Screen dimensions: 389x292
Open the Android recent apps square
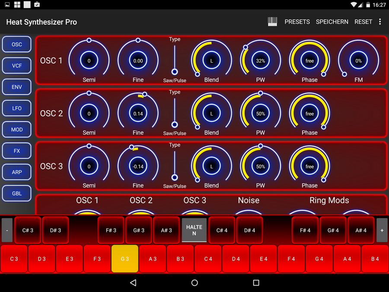(256, 282)
